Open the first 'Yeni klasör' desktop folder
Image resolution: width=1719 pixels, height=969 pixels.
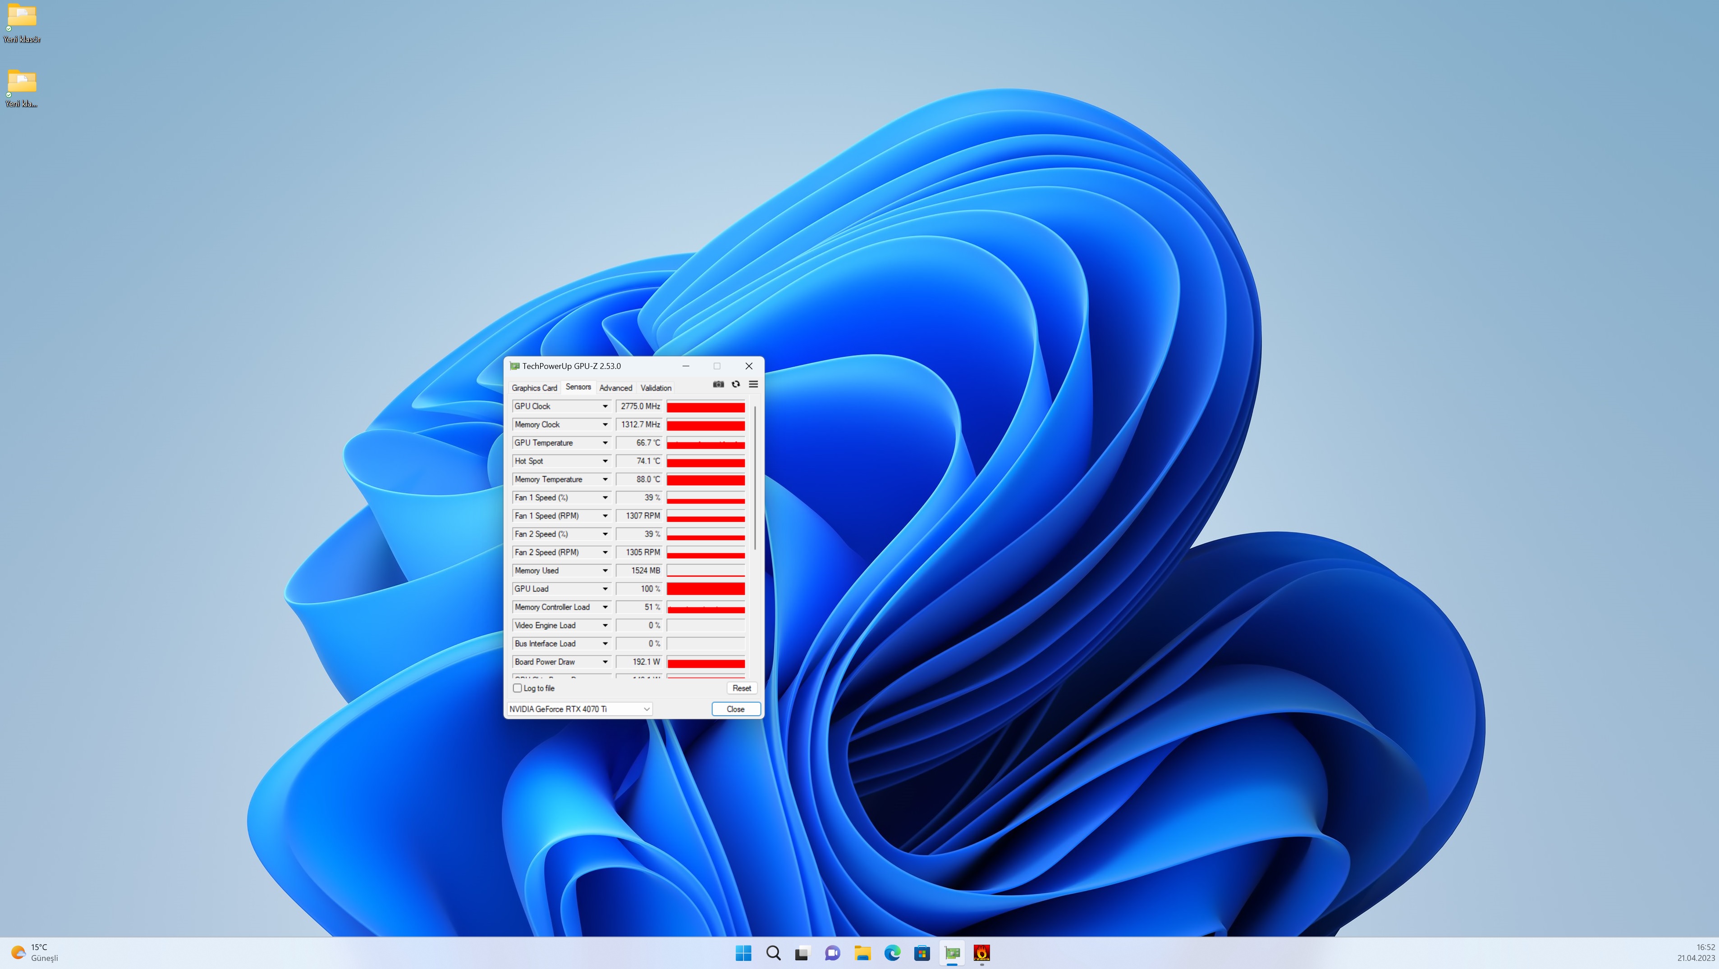(x=21, y=23)
